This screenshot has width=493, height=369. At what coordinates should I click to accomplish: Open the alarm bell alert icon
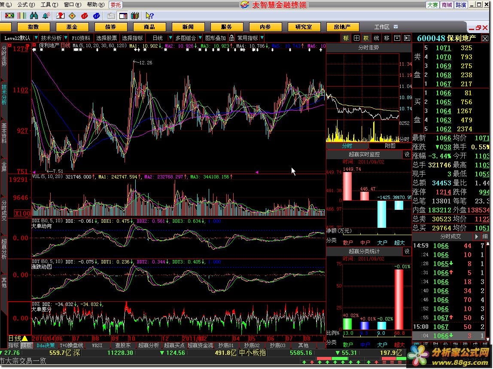(x=46, y=15)
